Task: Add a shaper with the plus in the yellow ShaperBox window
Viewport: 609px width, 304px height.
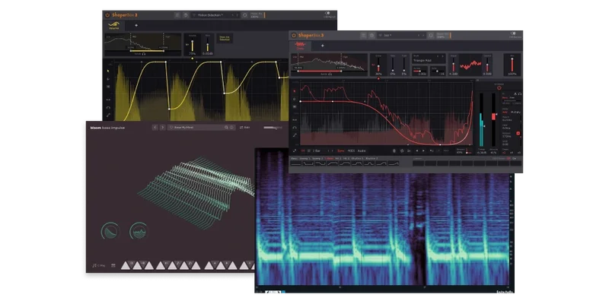Action: 136,25
